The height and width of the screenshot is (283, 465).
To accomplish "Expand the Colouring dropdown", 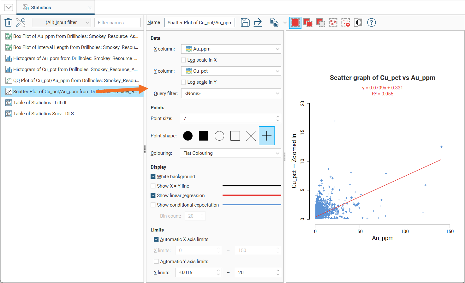I will (230, 153).
